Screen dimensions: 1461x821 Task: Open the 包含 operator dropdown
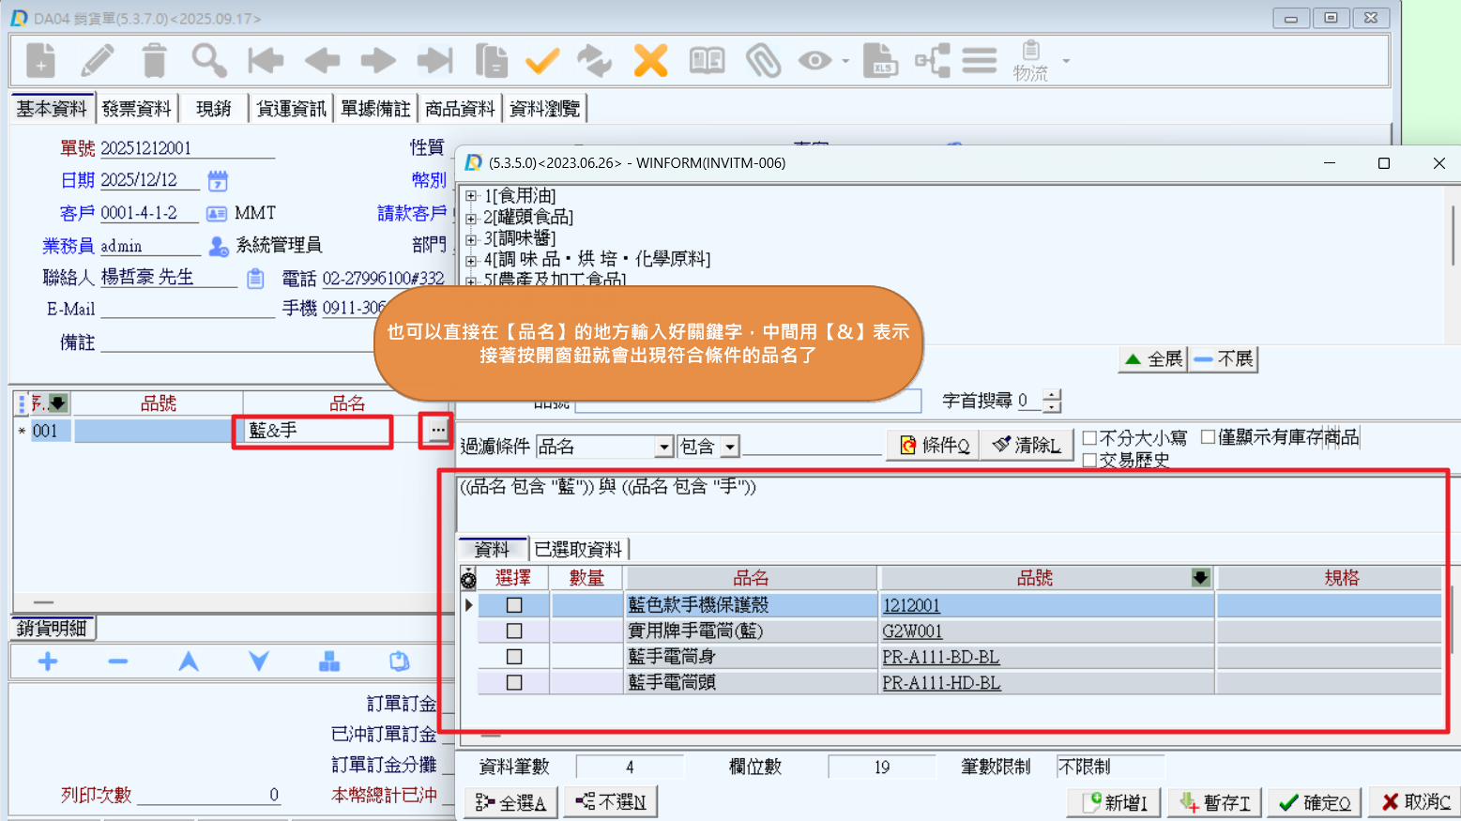click(x=730, y=447)
